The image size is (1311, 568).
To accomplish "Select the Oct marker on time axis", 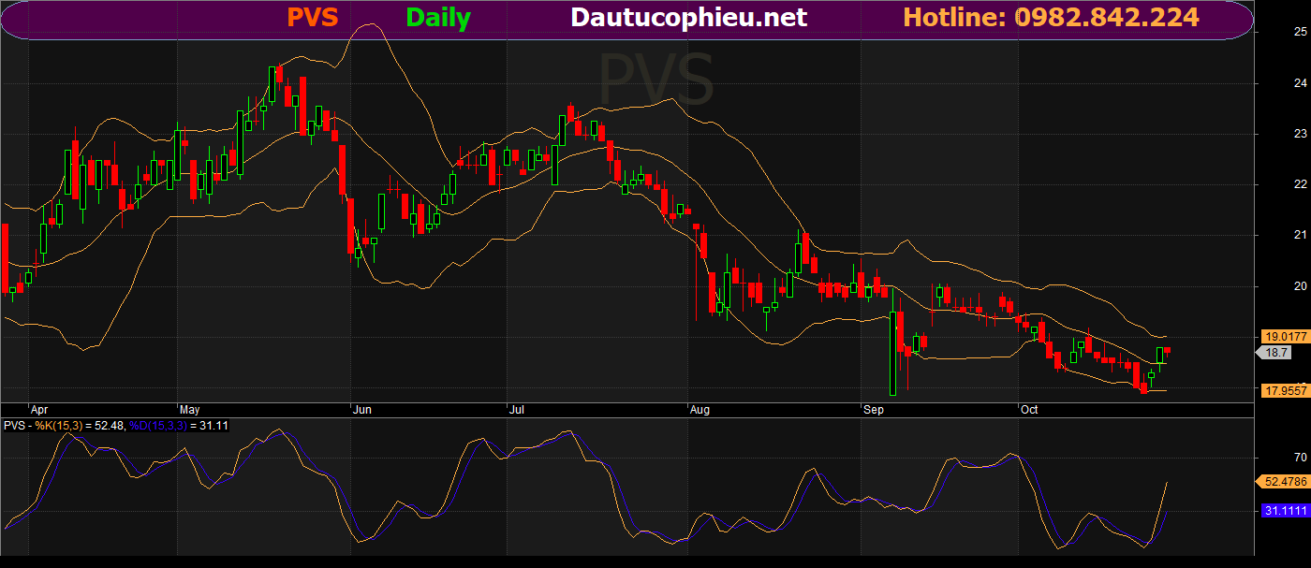I will [1029, 410].
